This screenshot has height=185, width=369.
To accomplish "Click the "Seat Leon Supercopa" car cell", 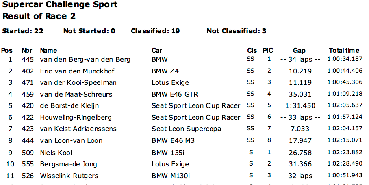I will point(187,129).
